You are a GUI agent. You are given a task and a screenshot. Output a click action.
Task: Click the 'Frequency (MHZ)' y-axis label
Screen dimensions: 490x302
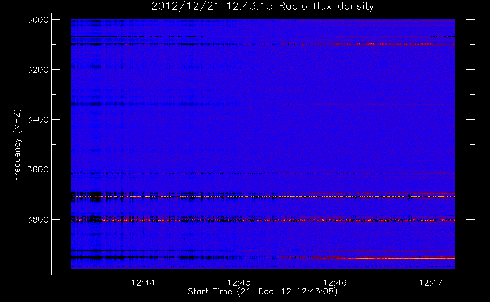click(x=18, y=145)
